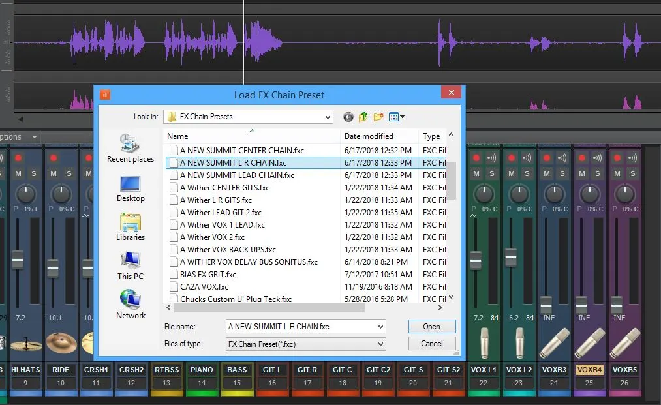Mute the HI HATS channel

click(x=18, y=173)
